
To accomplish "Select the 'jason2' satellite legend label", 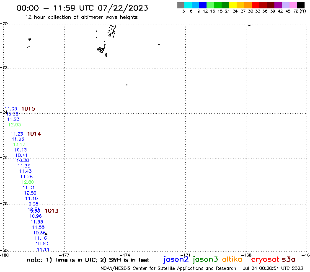I will pos(176,259).
